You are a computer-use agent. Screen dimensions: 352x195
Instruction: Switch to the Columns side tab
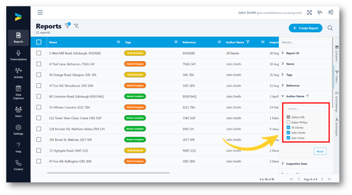click(x=337, y=54)
